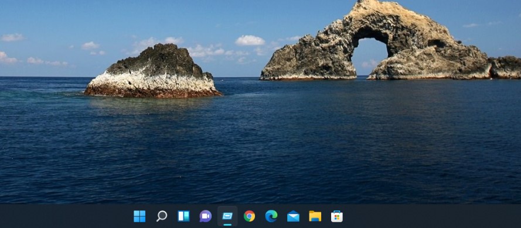Open the Windows Start menu

[x=139, y=216]
